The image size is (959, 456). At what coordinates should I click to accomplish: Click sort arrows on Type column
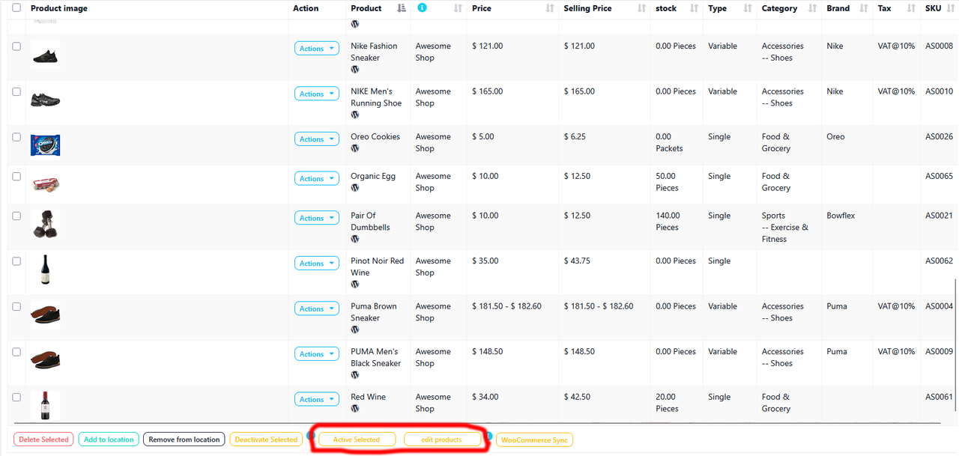pos(748,9)
